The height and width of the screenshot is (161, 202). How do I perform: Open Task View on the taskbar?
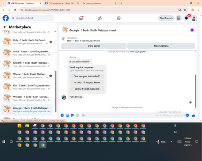click(11, 142)
